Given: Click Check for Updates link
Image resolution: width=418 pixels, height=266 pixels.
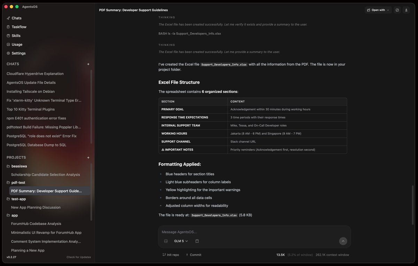Looking at the screenshot, I should 79,257.
